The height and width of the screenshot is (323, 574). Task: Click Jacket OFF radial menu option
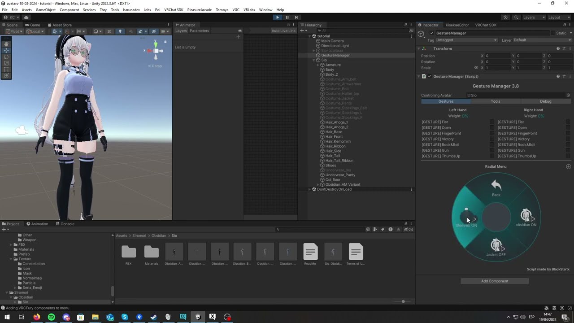click(x=496, y=248)
